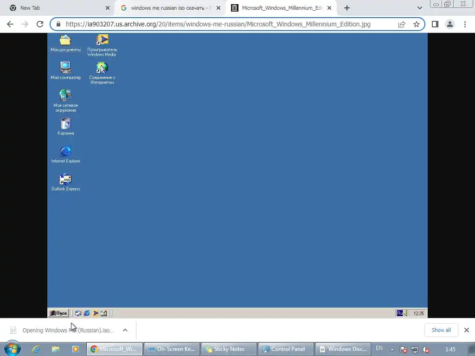Screen dimensions: 475x356
Task: Switch to the On-Screen Keyboard window
Action: click(172, 349)
